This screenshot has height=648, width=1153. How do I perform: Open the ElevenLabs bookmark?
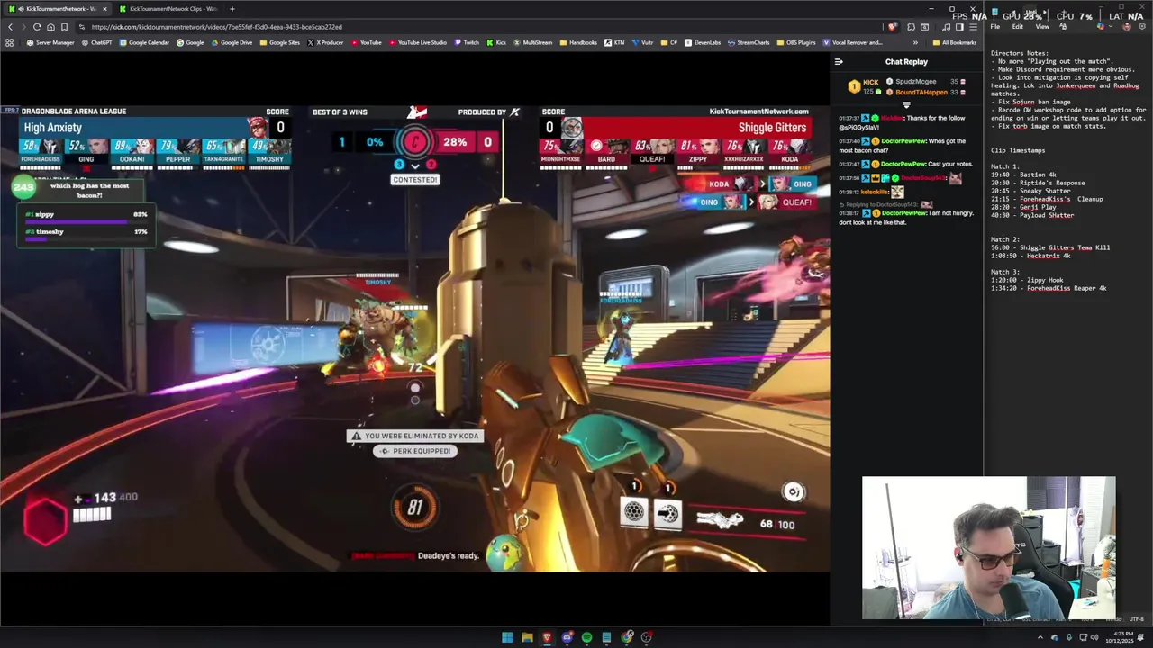coord(703,42)
